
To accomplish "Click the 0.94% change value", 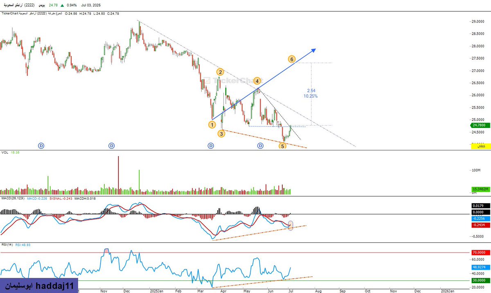I will pyautogui.click(x=72, y=6).
